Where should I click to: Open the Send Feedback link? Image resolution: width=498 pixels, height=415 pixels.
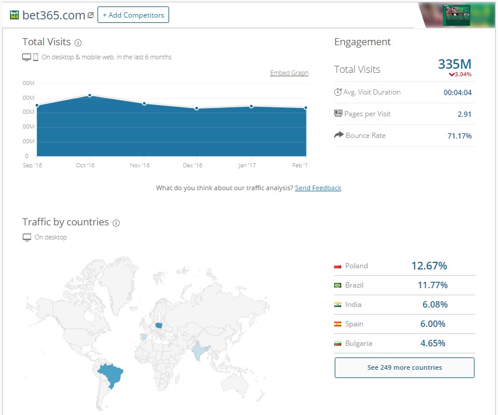pyautogui.click(x=318, y=188)
